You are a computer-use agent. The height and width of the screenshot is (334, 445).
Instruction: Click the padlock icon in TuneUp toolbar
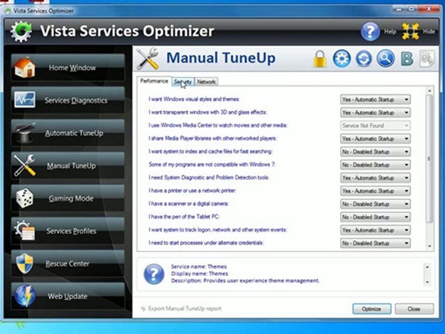pos(320,59)
